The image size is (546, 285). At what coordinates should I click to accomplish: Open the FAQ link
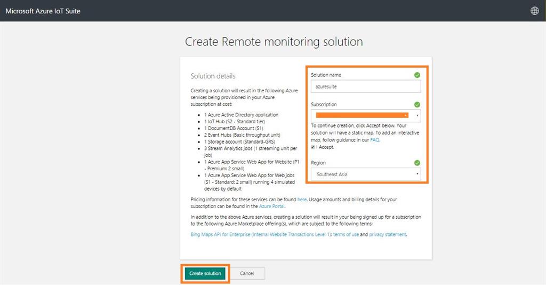[375, 140]
